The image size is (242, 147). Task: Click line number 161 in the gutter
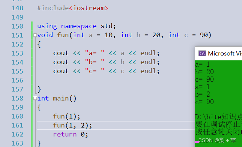click(x=17, y=125)
